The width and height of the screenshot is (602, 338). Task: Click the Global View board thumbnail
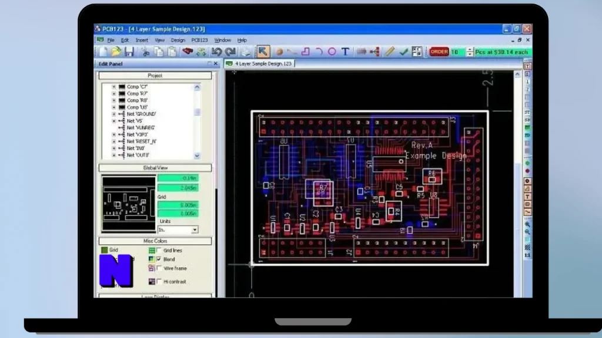[129, 204]
